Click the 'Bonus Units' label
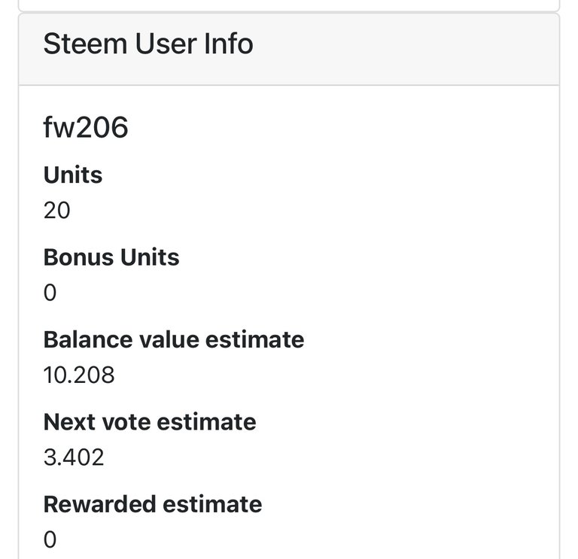This screenshot has width=578, height=559. click(x=111, y=257)
